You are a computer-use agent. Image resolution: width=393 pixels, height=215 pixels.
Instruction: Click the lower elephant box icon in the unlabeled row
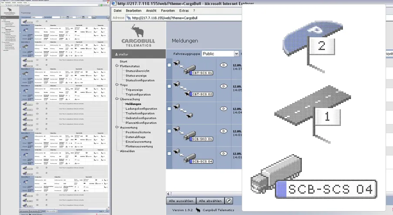click(190, 115)
